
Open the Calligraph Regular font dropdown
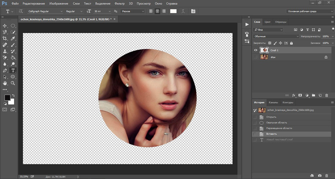(x=44, y=11)
